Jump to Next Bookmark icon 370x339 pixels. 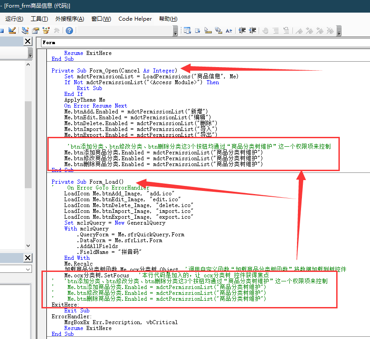tap(310, 31)
